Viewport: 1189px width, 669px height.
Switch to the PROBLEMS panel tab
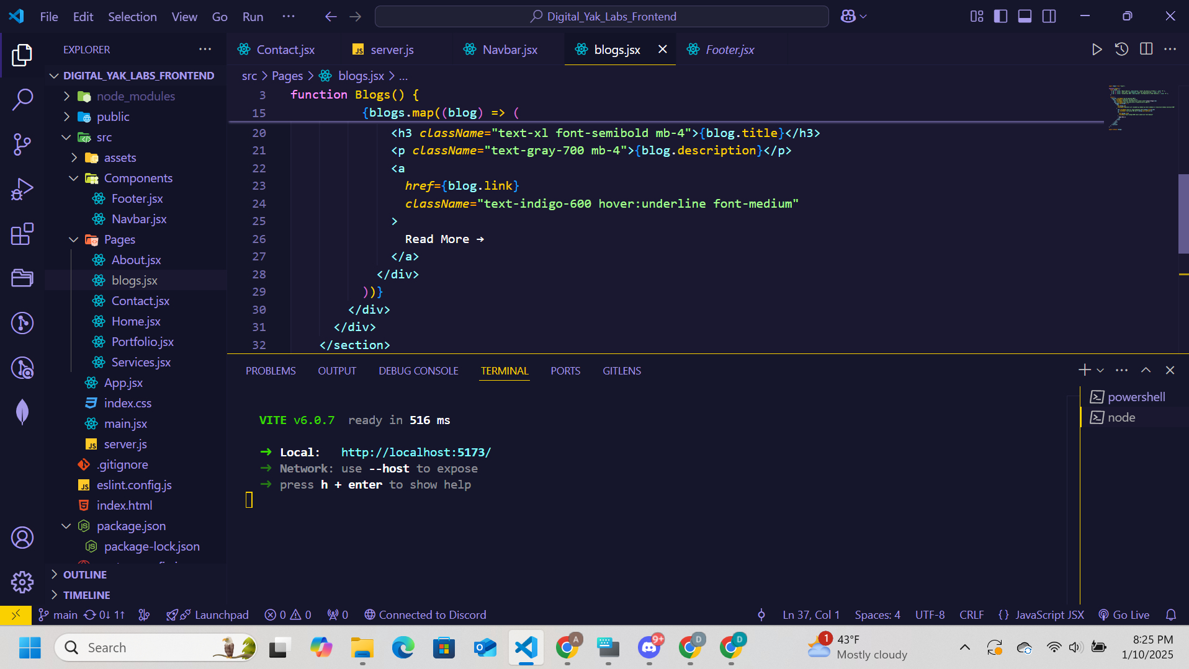pyautogui.click(x=271, y=371)
